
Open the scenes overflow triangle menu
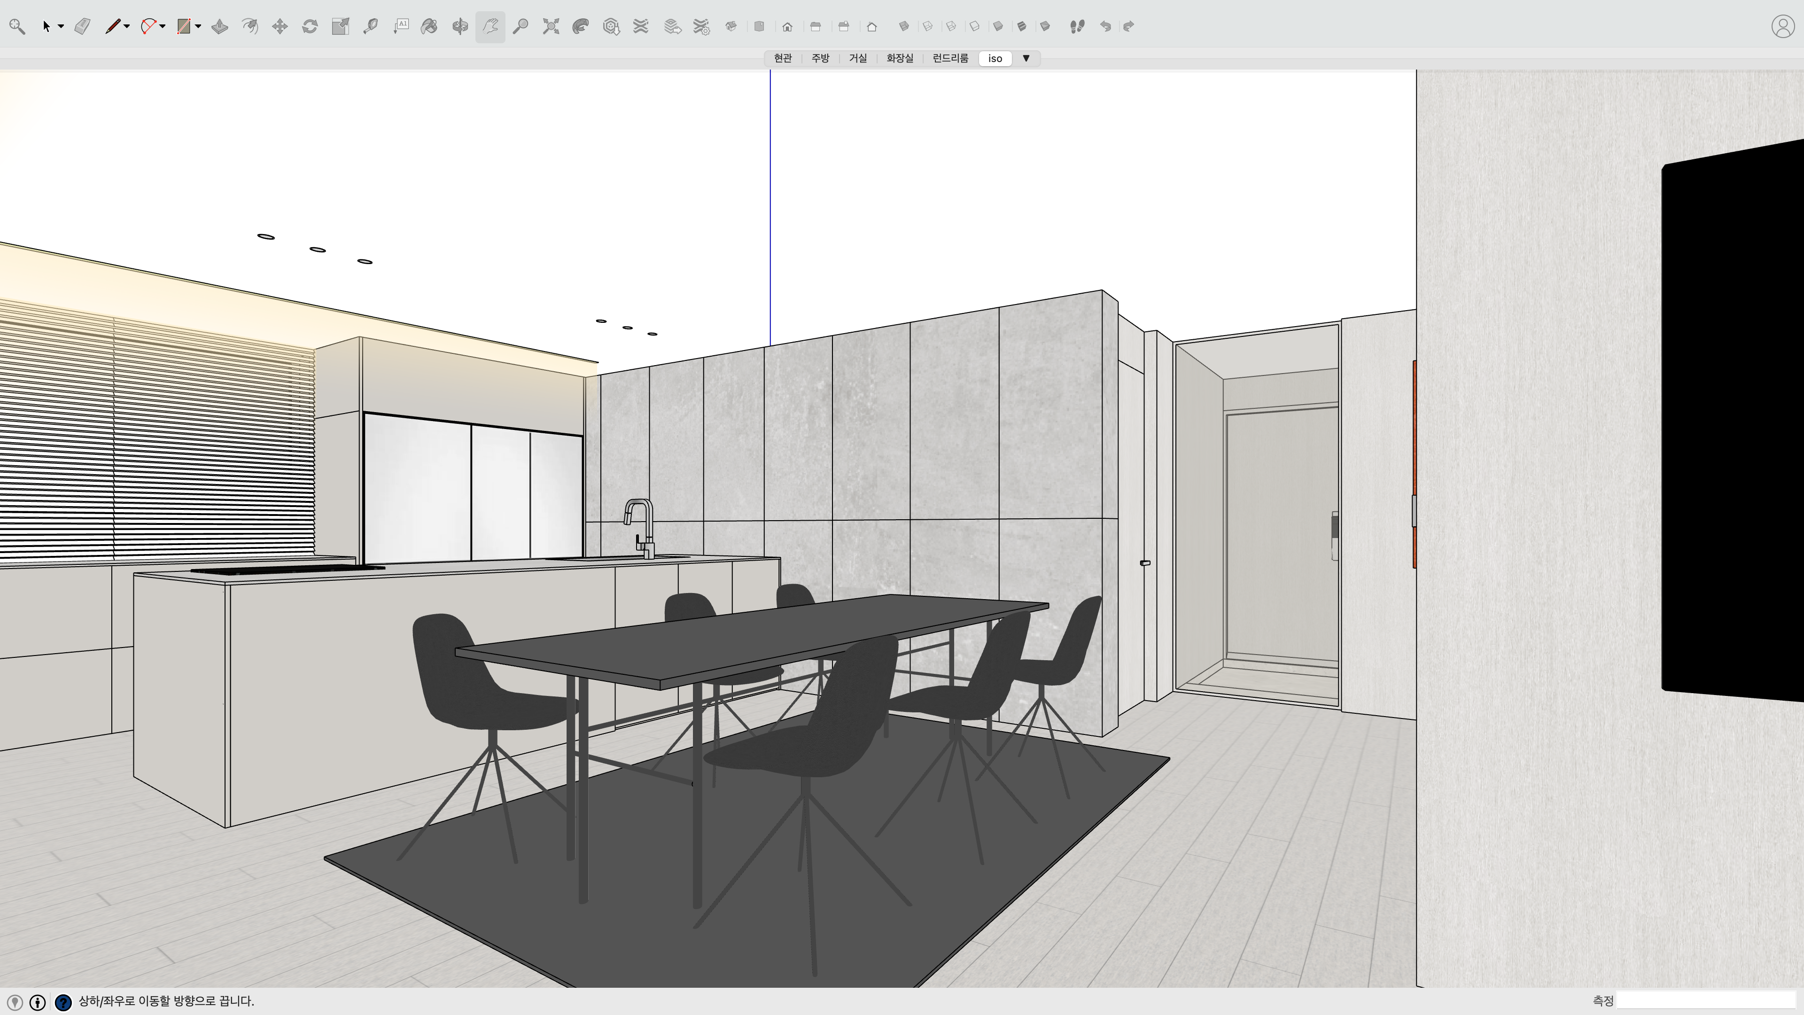click(x=1026, y=58)
